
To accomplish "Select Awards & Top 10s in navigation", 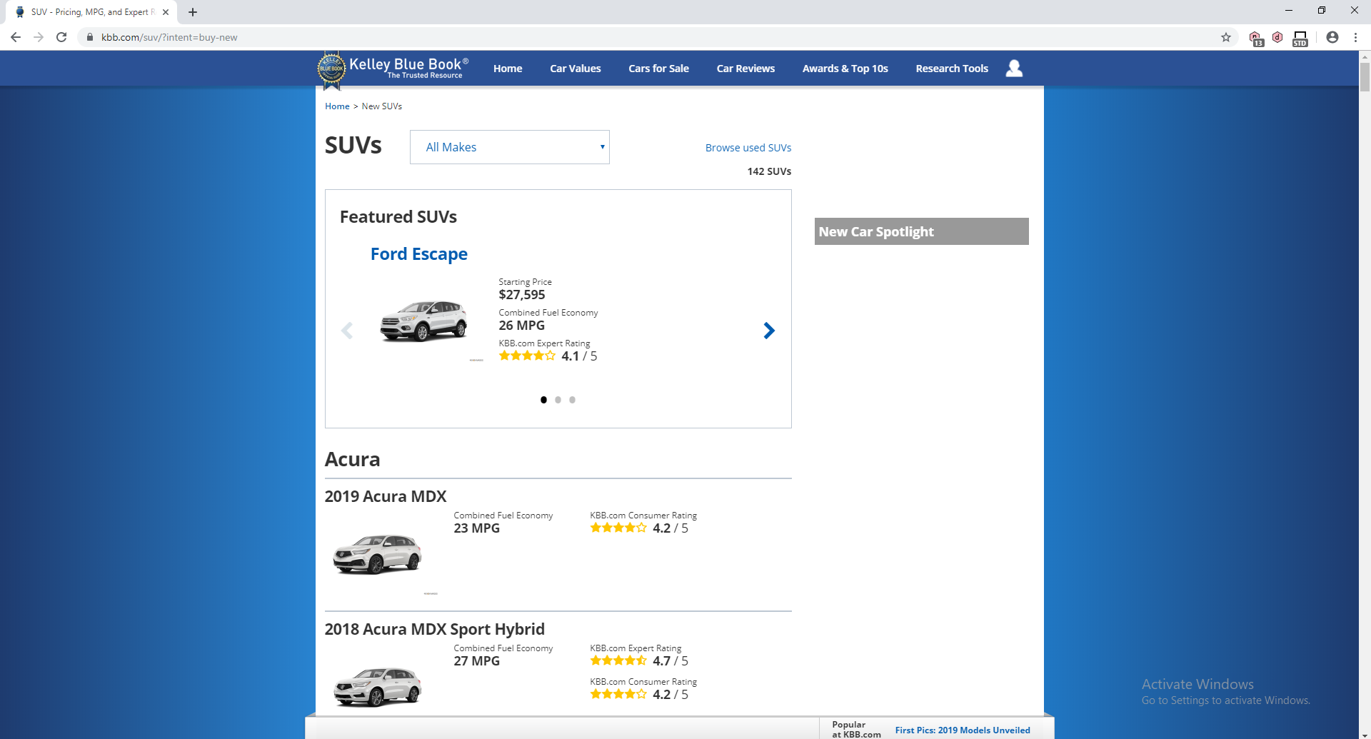I will 845,68.
